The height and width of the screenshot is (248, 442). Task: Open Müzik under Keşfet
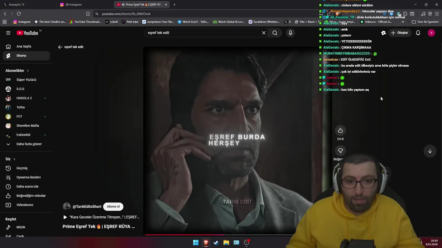click(x=26, y=227)
